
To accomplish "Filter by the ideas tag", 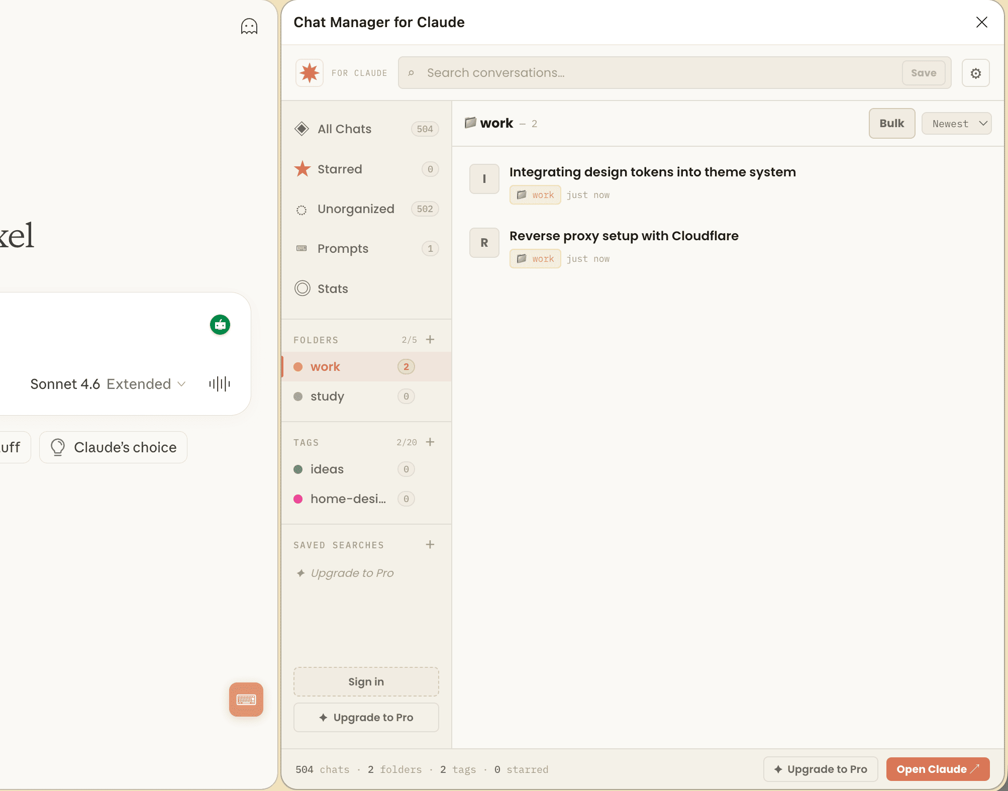I will point(367,469).
